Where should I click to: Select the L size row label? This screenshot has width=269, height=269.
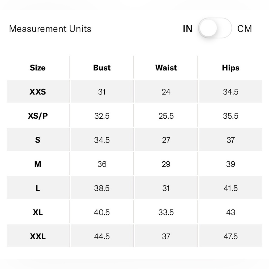tap(38, 188)
